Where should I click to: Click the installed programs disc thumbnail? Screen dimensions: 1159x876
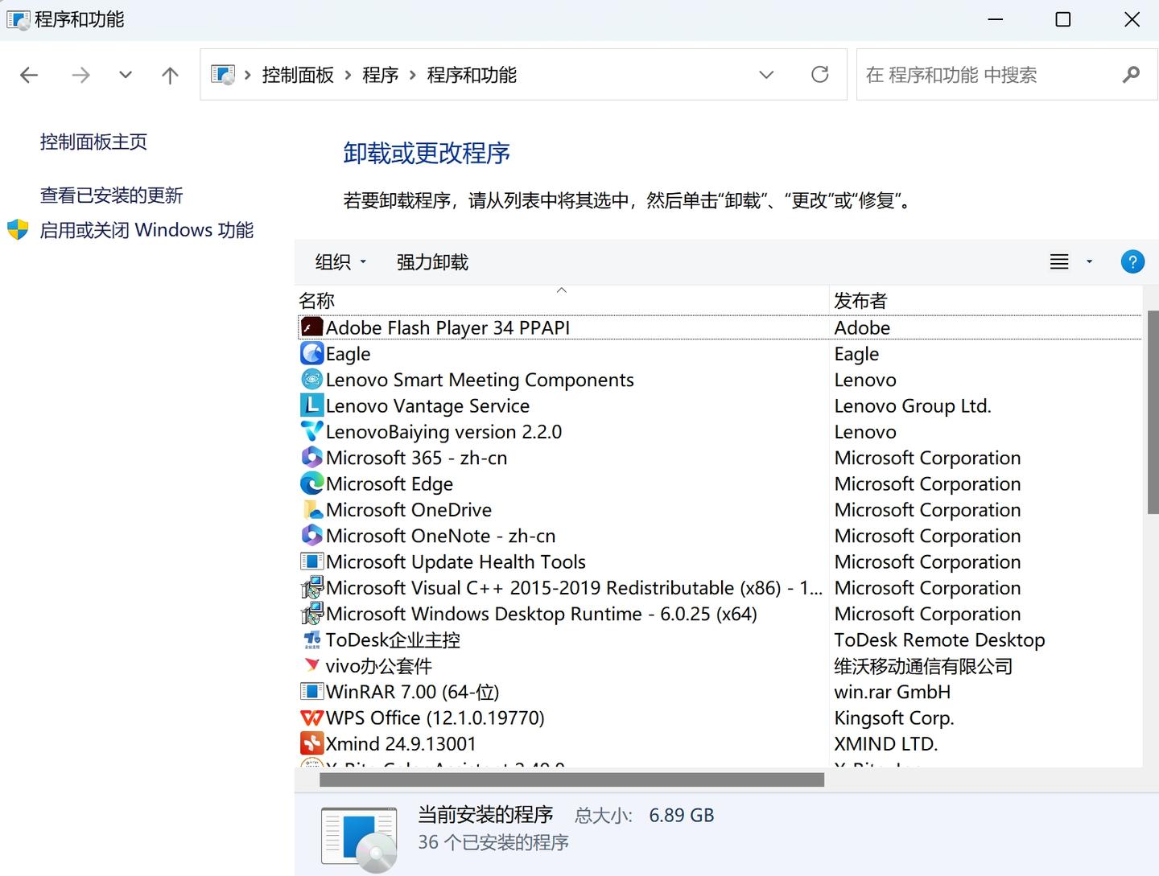[359, 839]
